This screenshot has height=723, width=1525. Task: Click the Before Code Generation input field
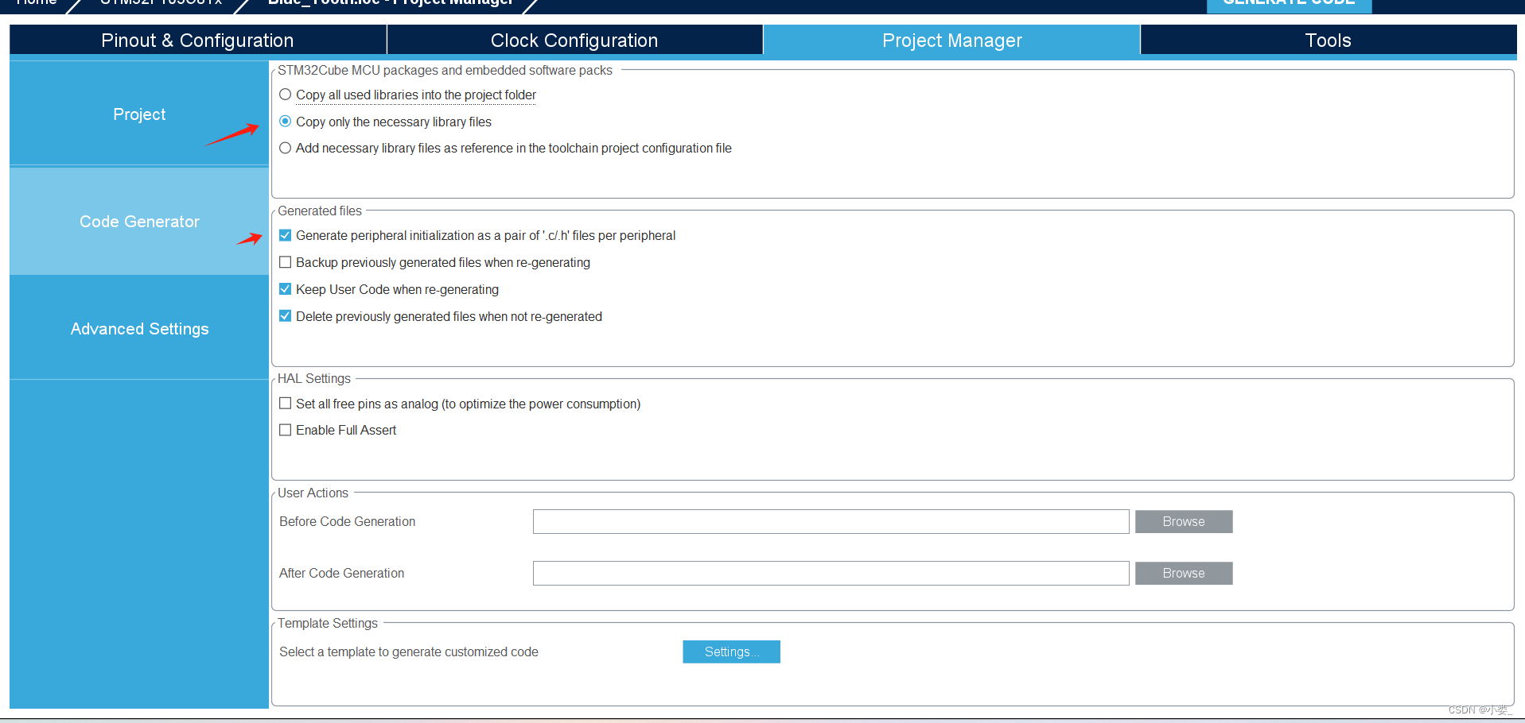[831, 522]
